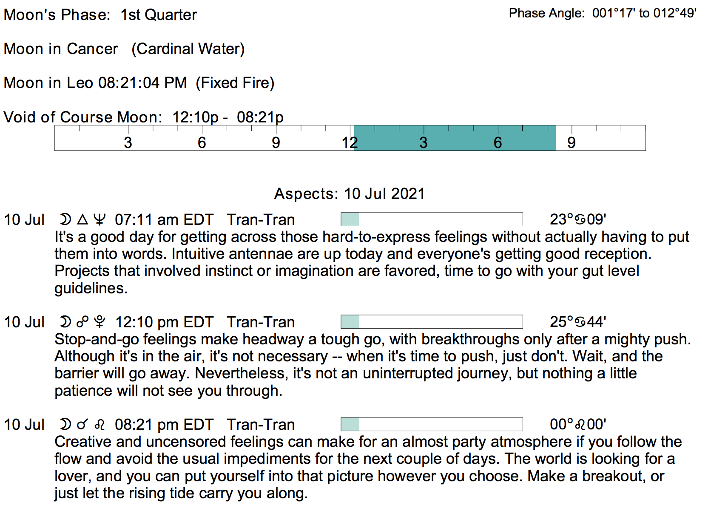The width and height of the screenshot is (711, 511).
Task: Click the opposition symbol in the 12:10 pm aspect
Action: pos(82,322)
